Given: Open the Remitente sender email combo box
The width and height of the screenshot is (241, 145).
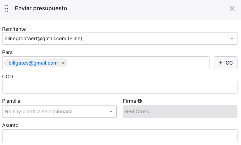Looking at the screenshot, I should tap(117, 38).
